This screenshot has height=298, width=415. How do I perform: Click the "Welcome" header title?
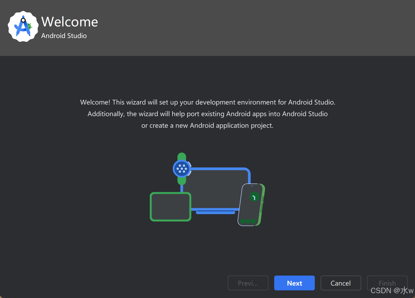tap(70, 22)
